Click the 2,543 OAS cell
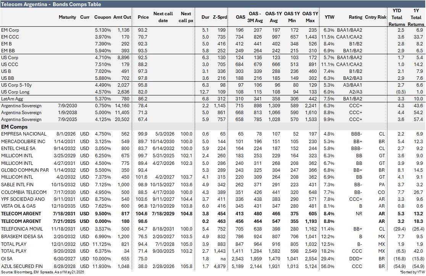426x276 pixels. [237, 259]
